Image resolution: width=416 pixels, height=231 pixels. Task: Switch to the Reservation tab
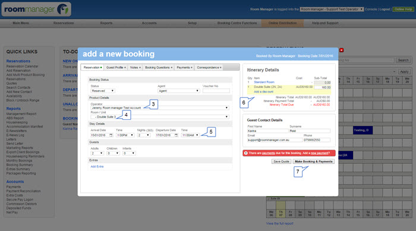pos(92,68)
